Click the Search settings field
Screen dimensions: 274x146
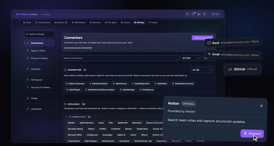(39, 34)
